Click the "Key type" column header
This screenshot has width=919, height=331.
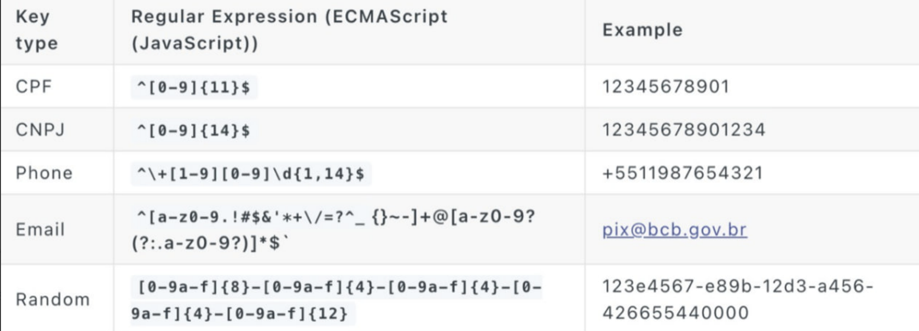tap(37, 30)
